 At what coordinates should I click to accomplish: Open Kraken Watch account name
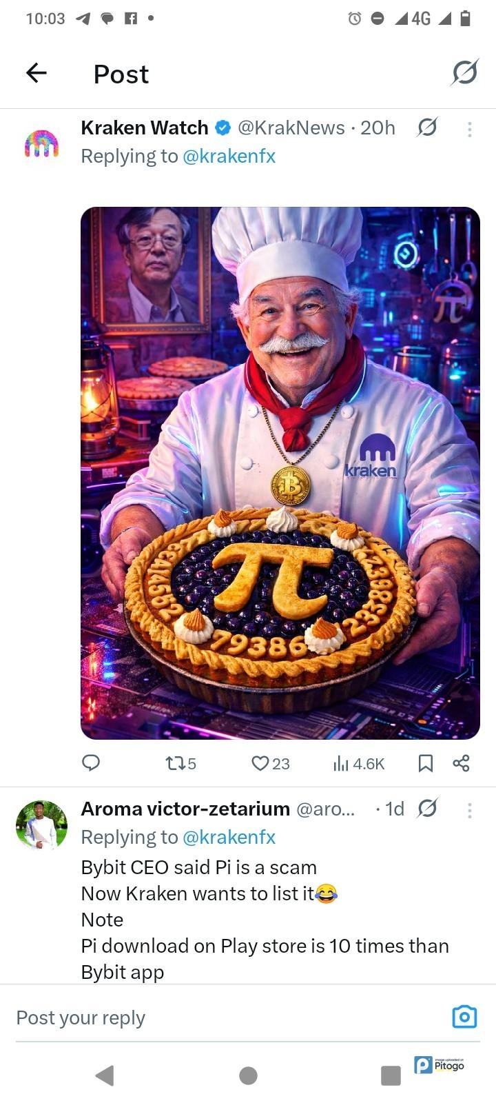coord(145,128)
